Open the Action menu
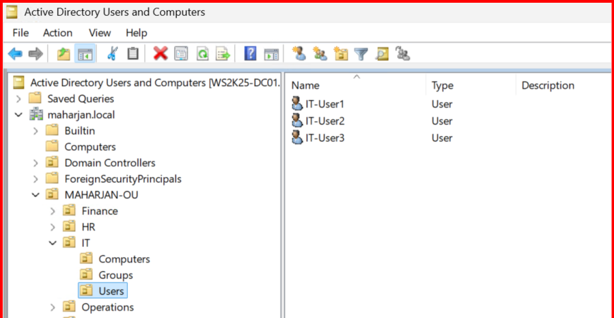 click(57, 33)
